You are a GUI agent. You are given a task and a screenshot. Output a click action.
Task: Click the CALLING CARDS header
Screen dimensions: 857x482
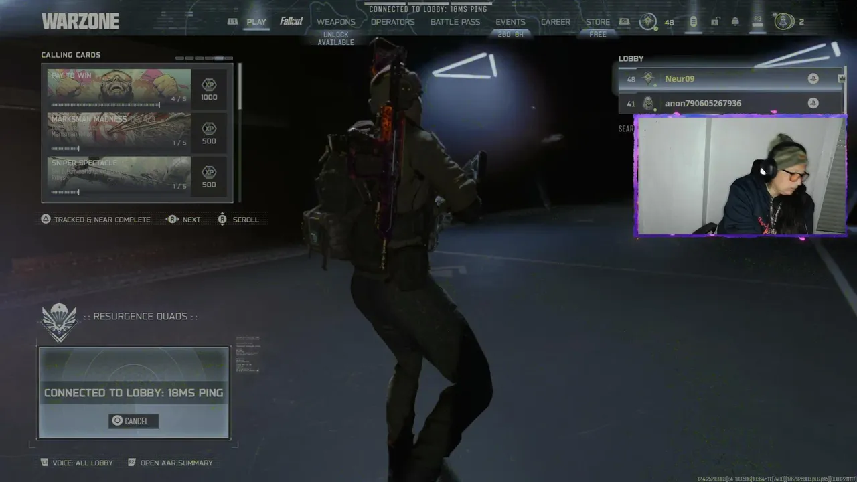71,55
